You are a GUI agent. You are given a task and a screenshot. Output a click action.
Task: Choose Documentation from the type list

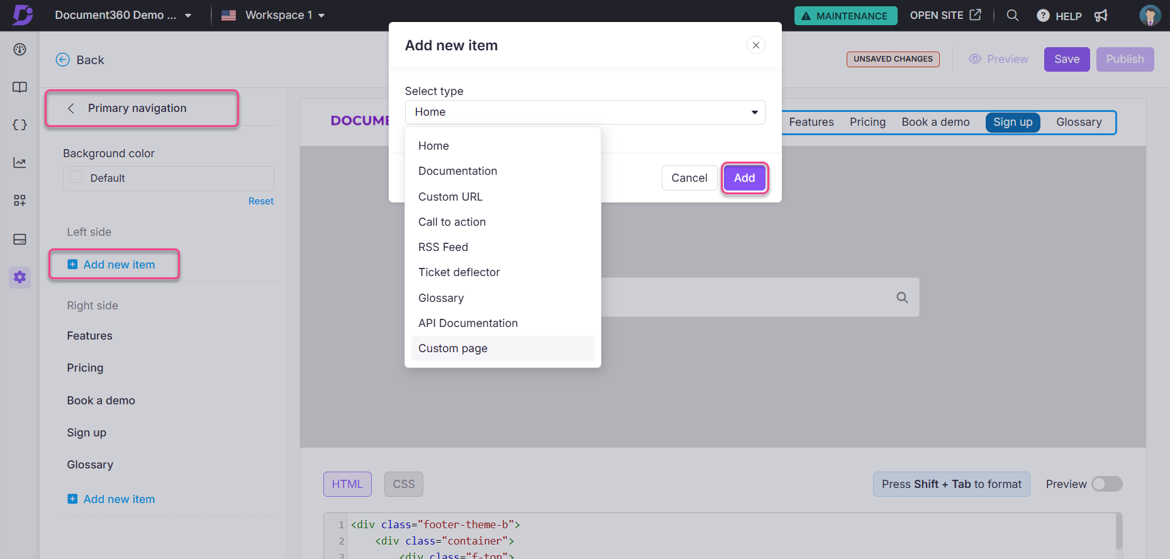503,171
